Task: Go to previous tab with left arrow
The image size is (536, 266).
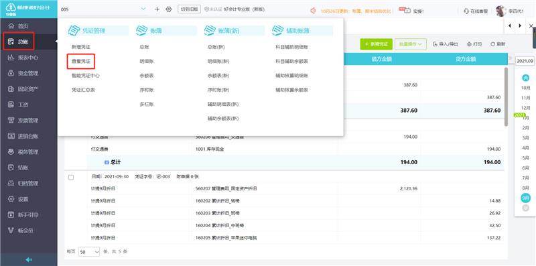Action: 511,25
